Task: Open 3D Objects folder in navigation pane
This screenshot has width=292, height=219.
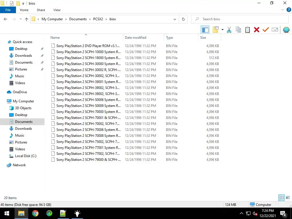Action: [x=23, y=108]
